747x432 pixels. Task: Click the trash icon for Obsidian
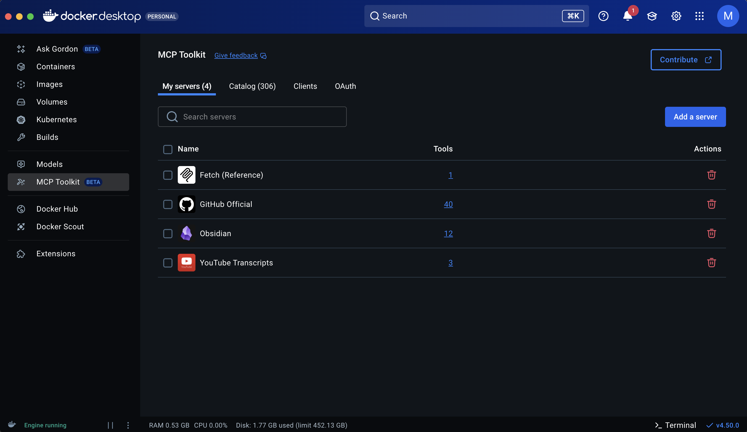(x=711, y=233)
